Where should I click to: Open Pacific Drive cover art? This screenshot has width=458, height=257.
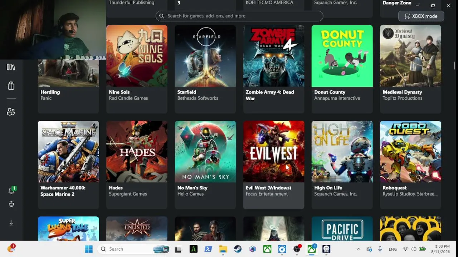[x=342, y=229]
